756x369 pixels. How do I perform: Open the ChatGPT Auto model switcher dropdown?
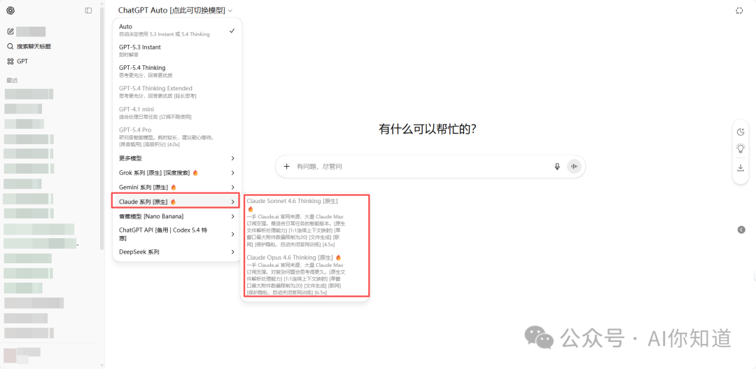point(175,11)
